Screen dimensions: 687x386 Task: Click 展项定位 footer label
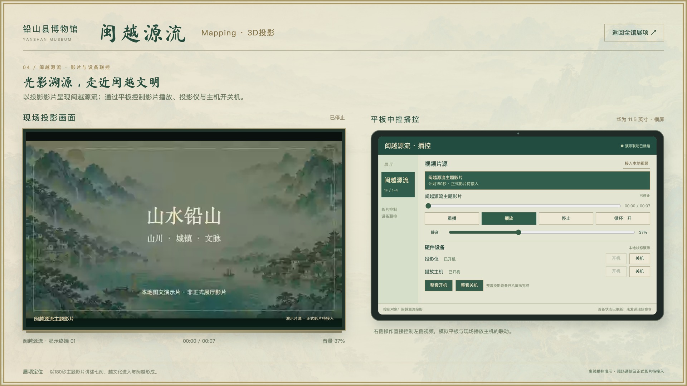(x=33, y=372)
